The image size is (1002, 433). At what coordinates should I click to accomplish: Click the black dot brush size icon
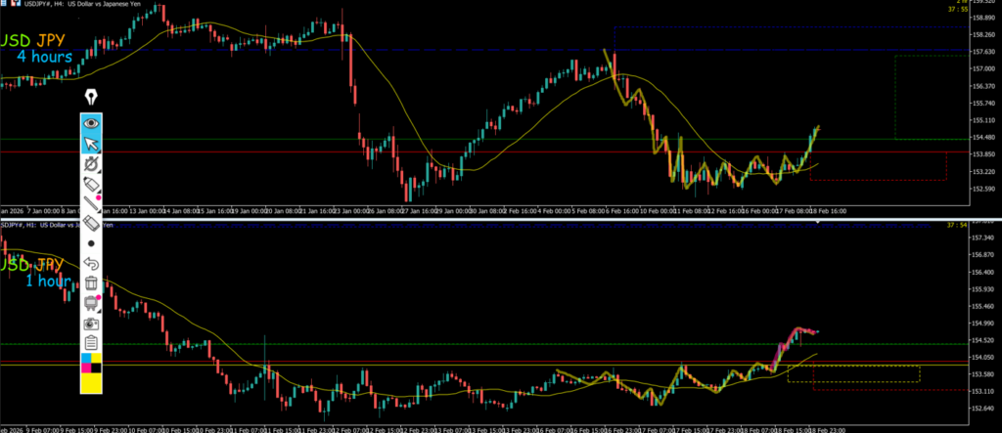click(92, 242)
